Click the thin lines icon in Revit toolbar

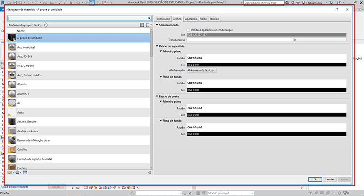pyautogui.click(x=92, y=3)
